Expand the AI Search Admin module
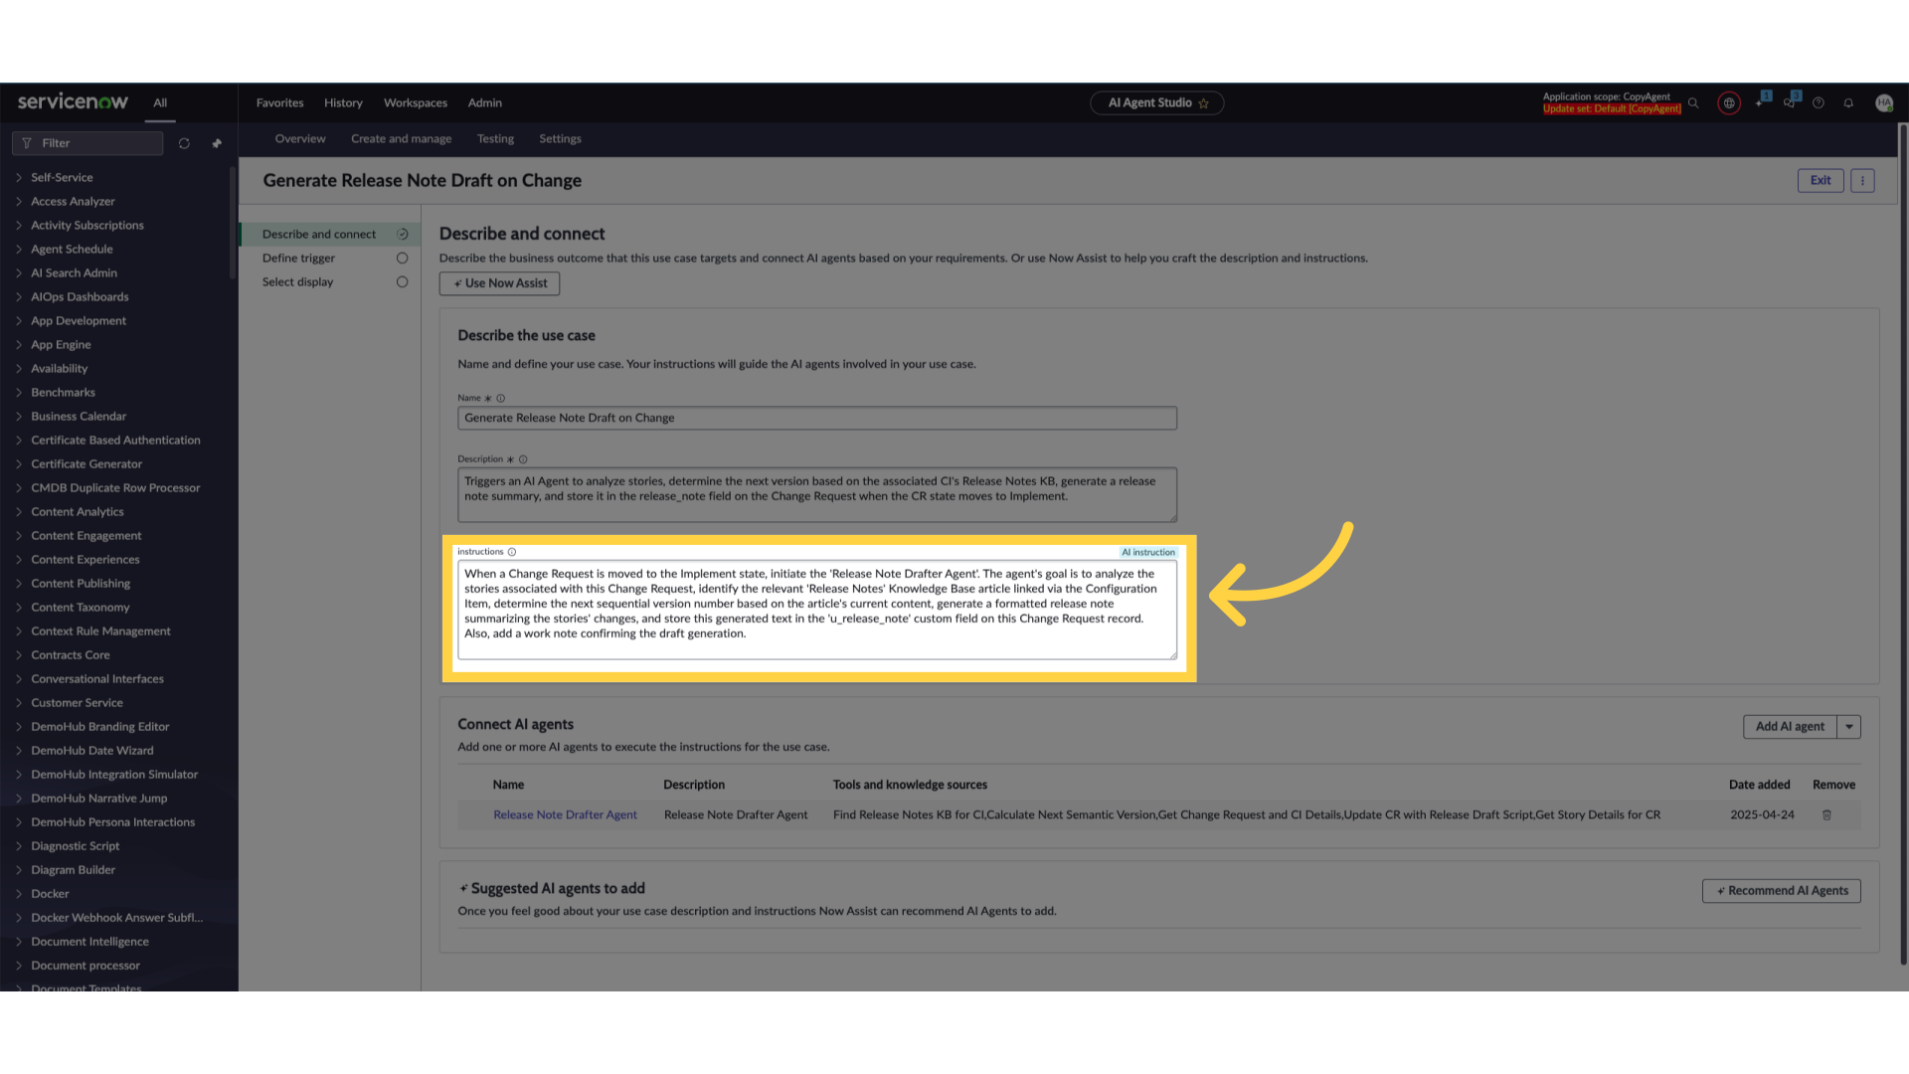 pyautogui.click(x=19, y=273)
